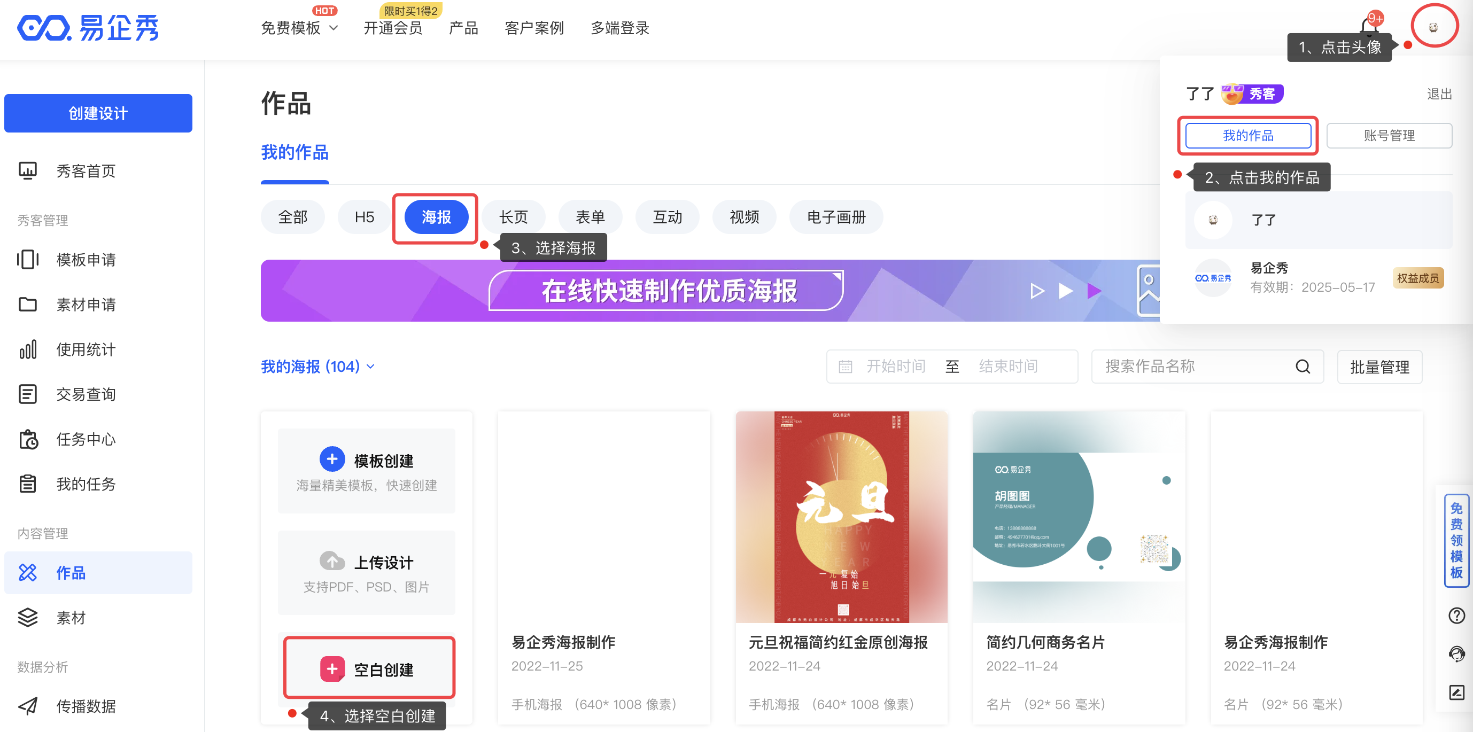Click 批量管理 button
This screenshot has height=732, width=1473.
(x=1379, y=367)
